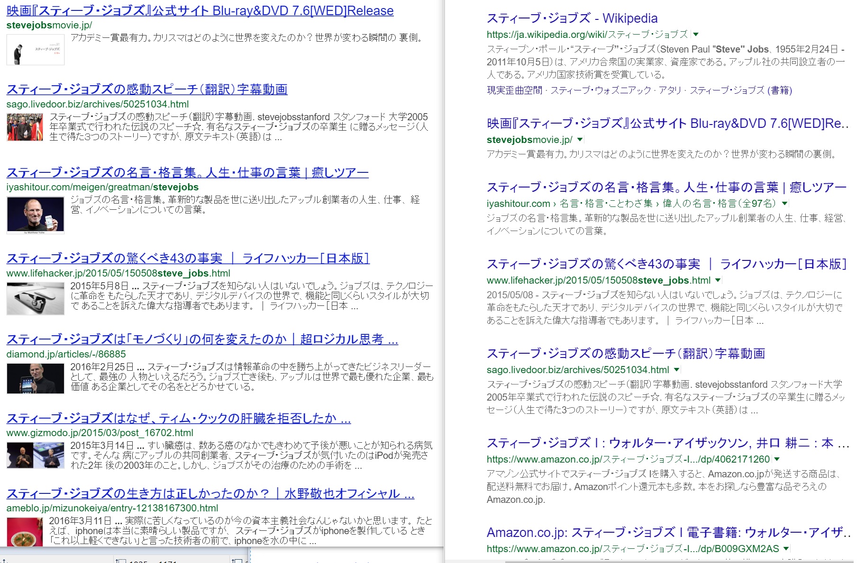
Task: Click the 2016年3月11日 date in the ameblo snippet
Action: pos(81,521)
